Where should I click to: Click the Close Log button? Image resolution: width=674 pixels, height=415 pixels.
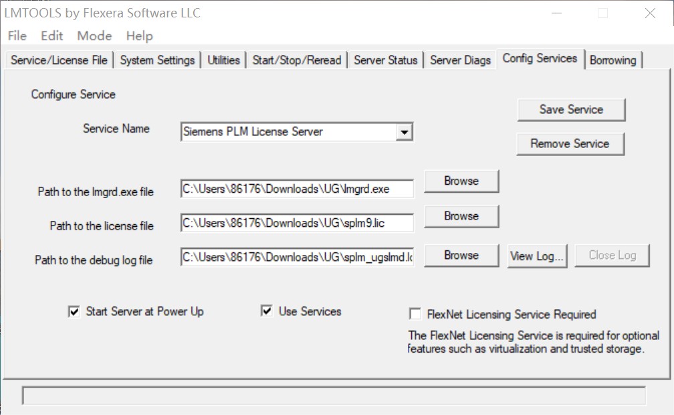click(612, 256)
